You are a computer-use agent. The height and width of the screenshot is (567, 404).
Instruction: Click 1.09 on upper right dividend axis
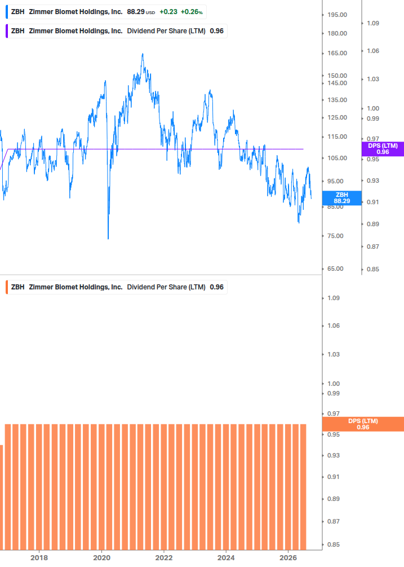click(x=373, y=23)
